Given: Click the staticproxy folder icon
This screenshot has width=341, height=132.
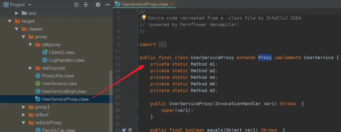Looking at the screenshot, I should pos(38,68).
